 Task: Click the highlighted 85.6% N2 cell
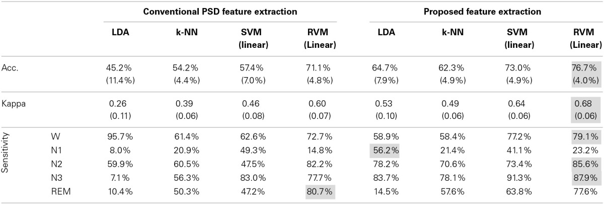pyautogui.click(x=586, y=164)
